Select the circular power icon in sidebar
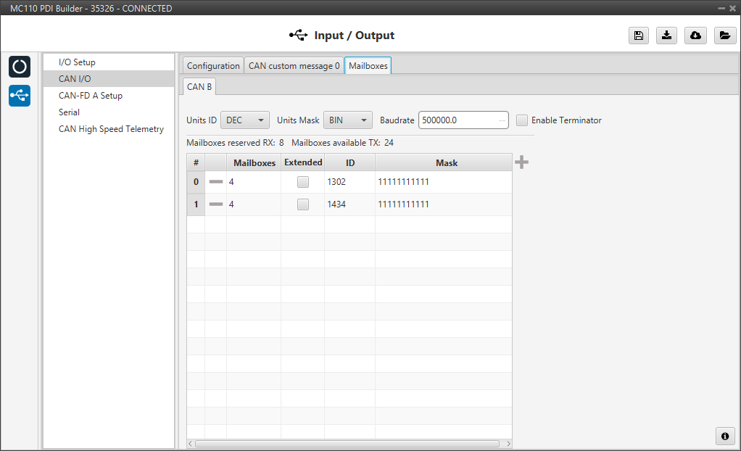741x451 pixels. 20,67
